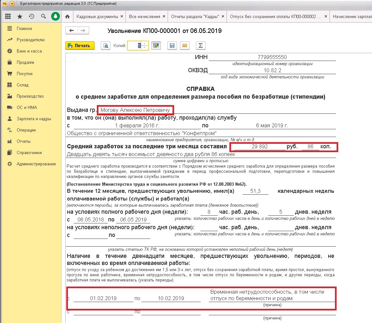Click the Продажи shopping bag icon

(10, 62)
